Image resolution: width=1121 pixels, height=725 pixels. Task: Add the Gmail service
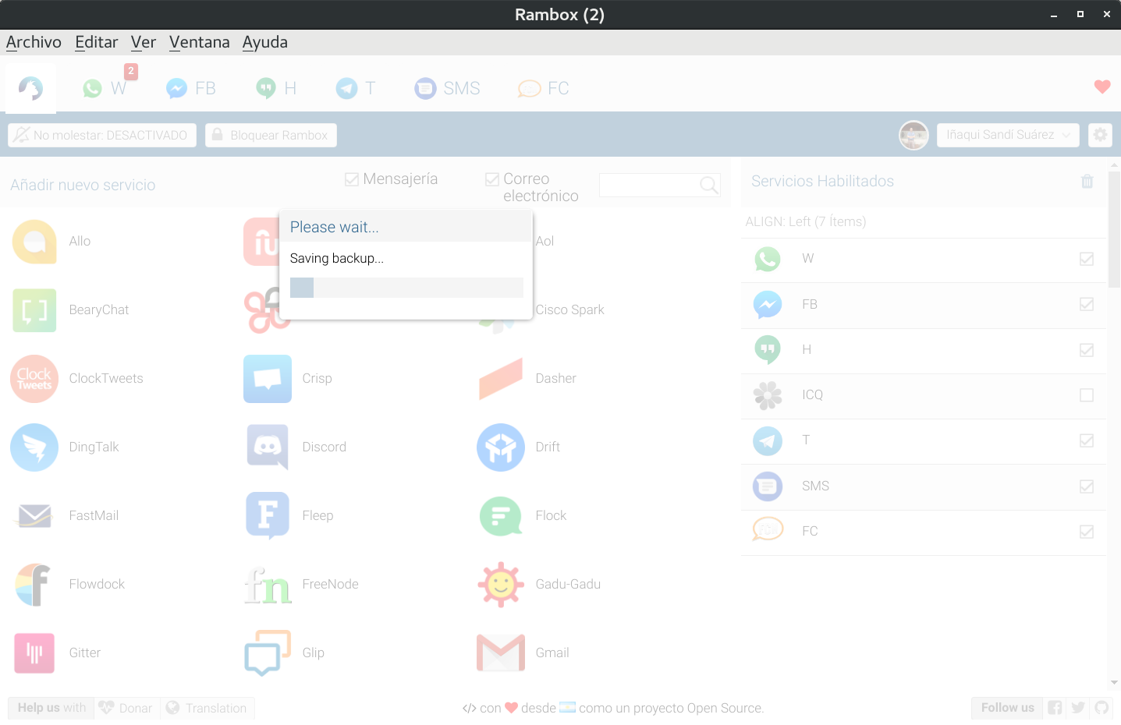(501, 653)
